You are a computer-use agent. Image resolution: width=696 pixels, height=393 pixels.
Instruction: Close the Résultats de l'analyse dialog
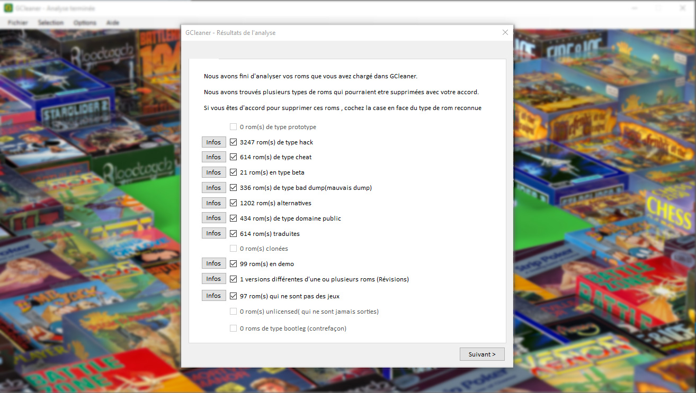click(505, 32)
